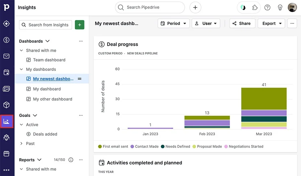The image size is (301, 176).
Task: Expand the Past goals section
Action: pos(21,144)
